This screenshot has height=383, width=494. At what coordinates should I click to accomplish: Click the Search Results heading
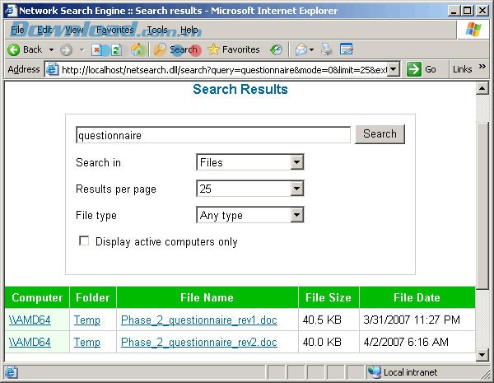click(x=240, y=89)
